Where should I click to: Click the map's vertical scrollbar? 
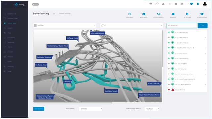pos(162,48)
